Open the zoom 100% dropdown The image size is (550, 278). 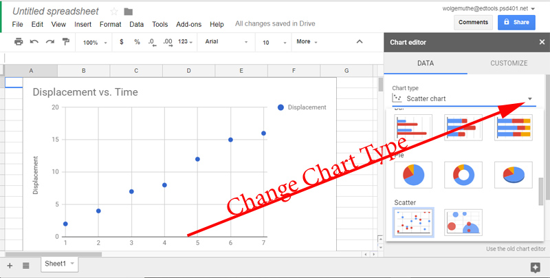pyautogui.click(x=95, y=42)
